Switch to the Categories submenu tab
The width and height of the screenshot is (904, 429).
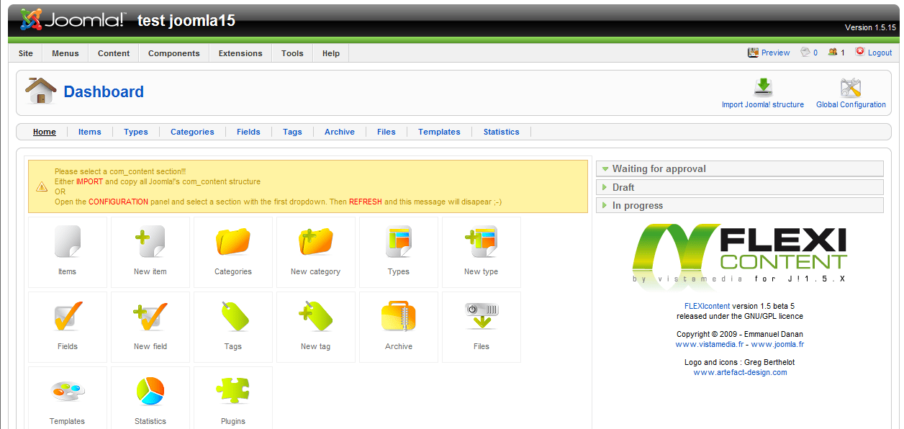192,132
